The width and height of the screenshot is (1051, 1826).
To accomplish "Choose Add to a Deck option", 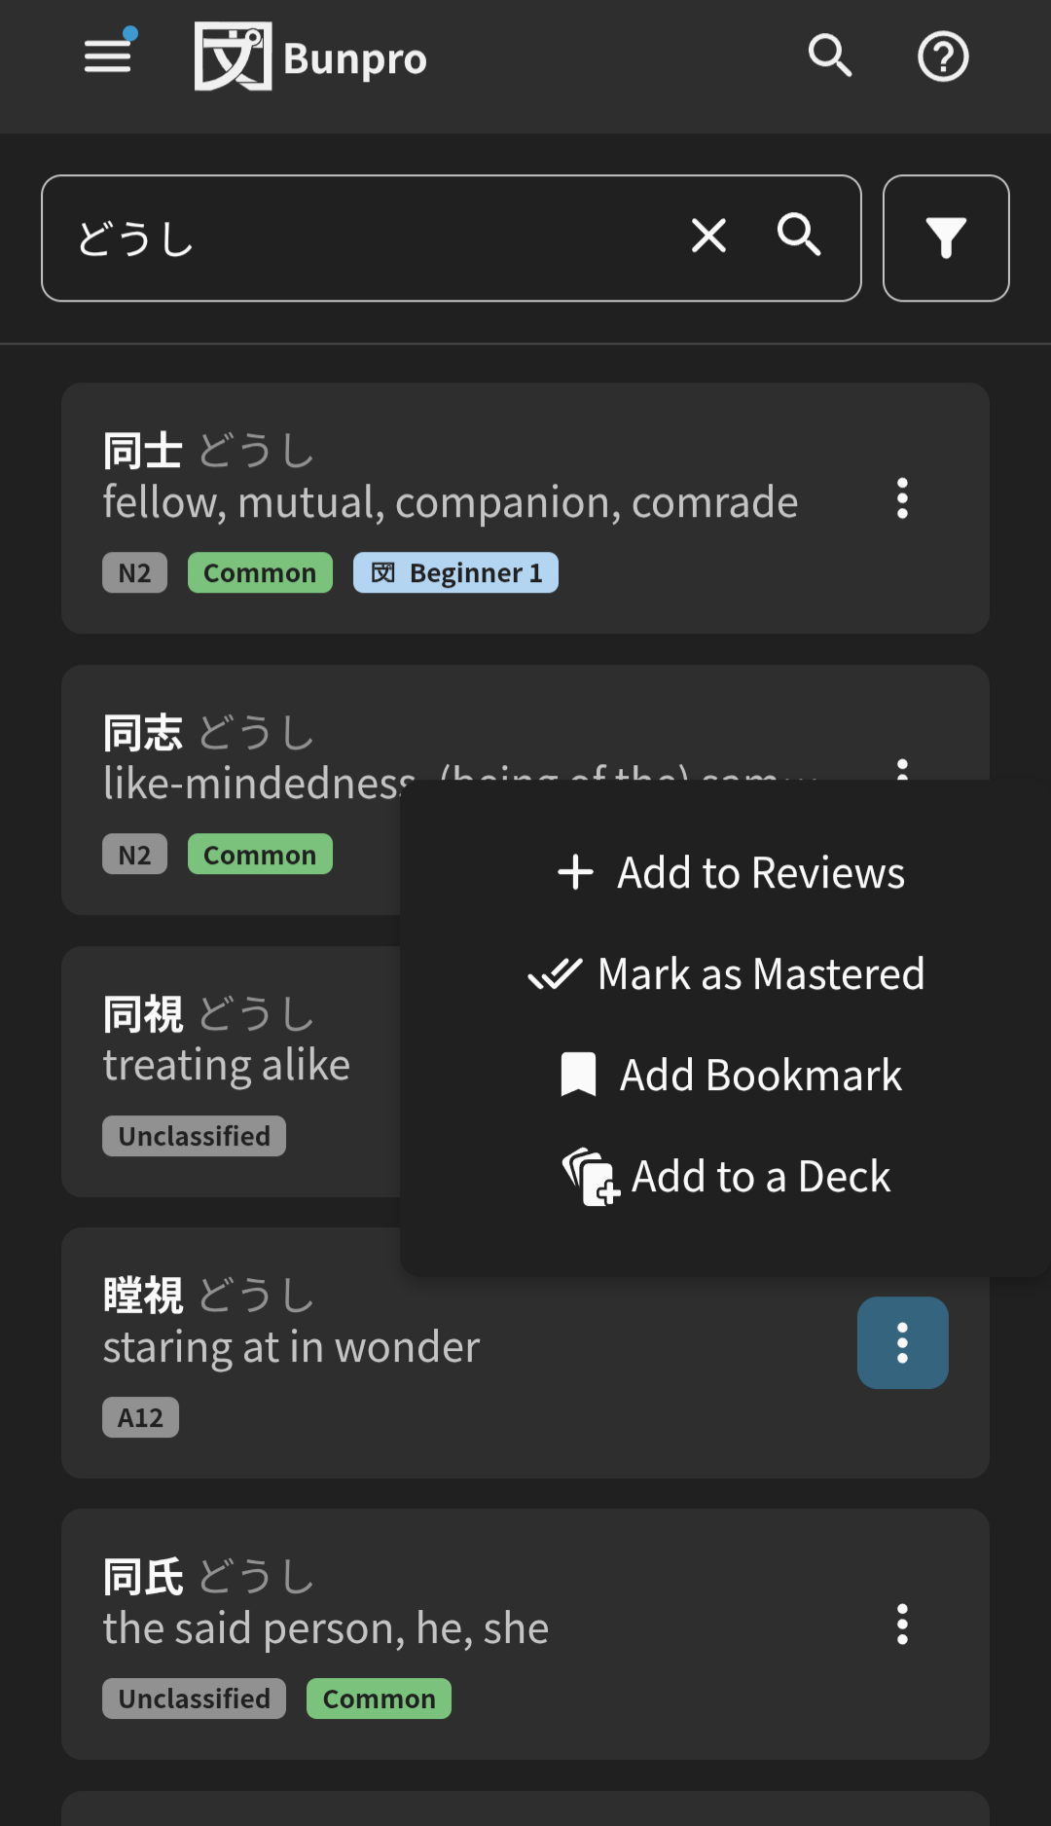I will click(726, 1177).
